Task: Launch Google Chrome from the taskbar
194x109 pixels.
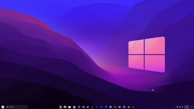Action: click(60, 107)
